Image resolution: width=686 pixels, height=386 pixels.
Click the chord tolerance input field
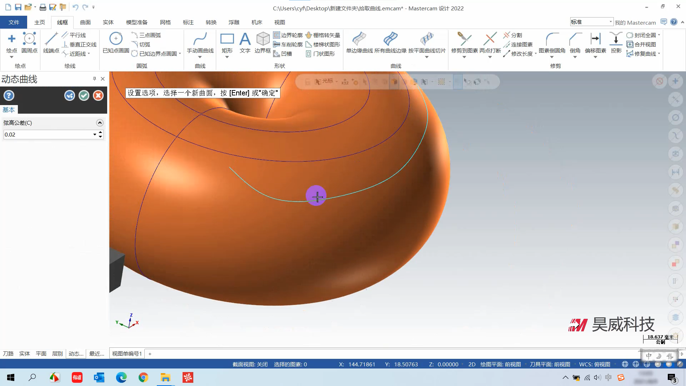pos(46,134)
